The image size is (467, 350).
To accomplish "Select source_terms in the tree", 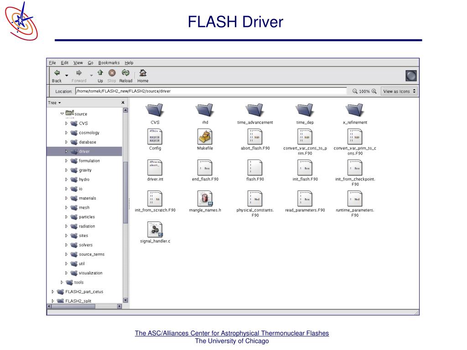I will [x=91, y=254].
